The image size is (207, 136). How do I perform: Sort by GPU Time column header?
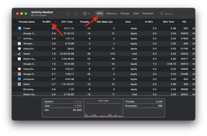click(x=168, y=22)
